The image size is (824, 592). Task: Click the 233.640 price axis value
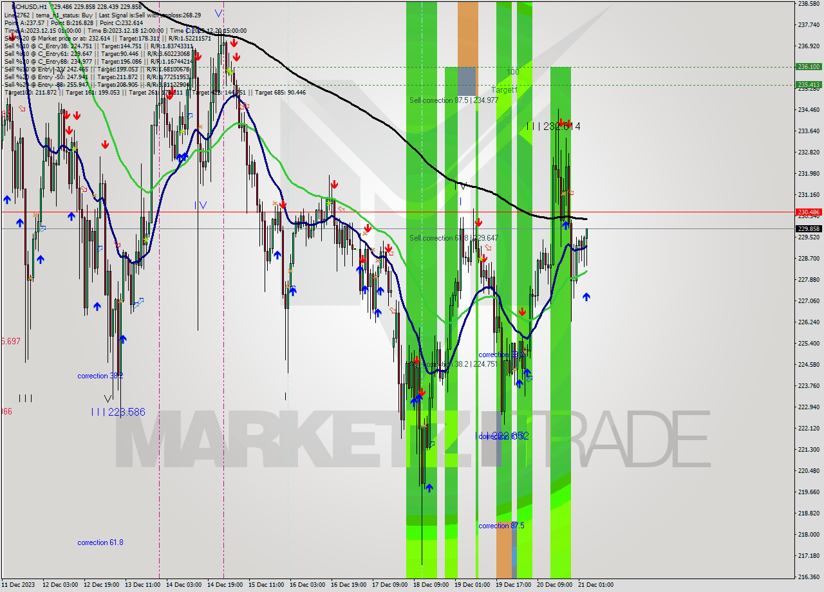pos(809,131)
